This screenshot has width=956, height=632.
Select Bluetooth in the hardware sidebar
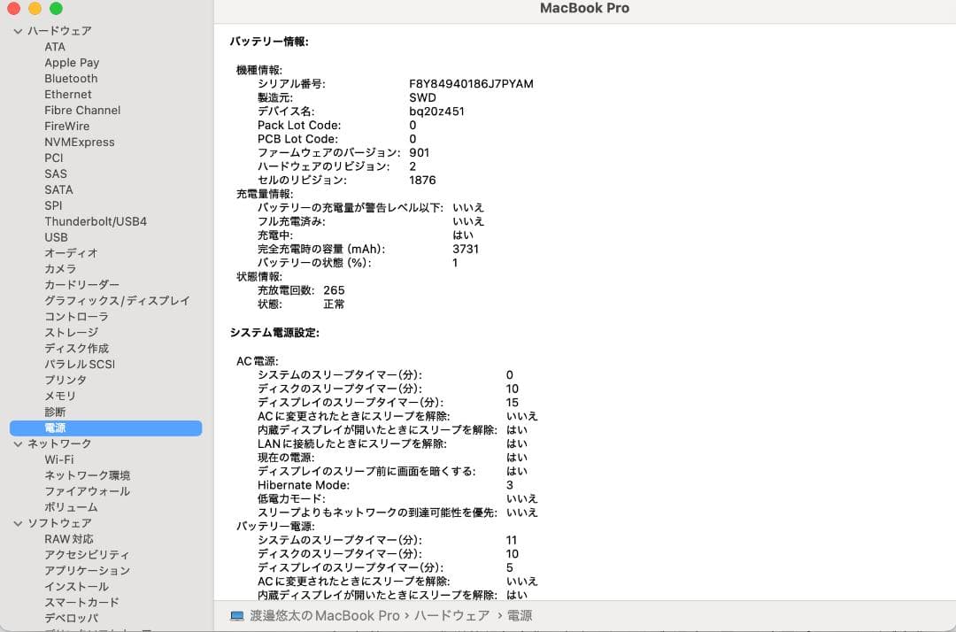[71, 78]
